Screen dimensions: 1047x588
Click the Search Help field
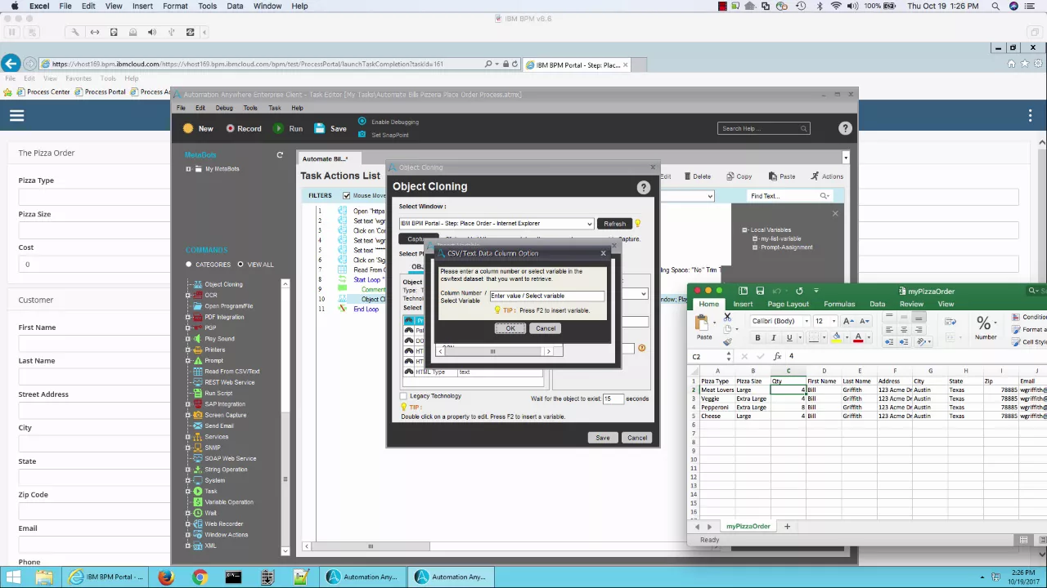click(763, 128)
